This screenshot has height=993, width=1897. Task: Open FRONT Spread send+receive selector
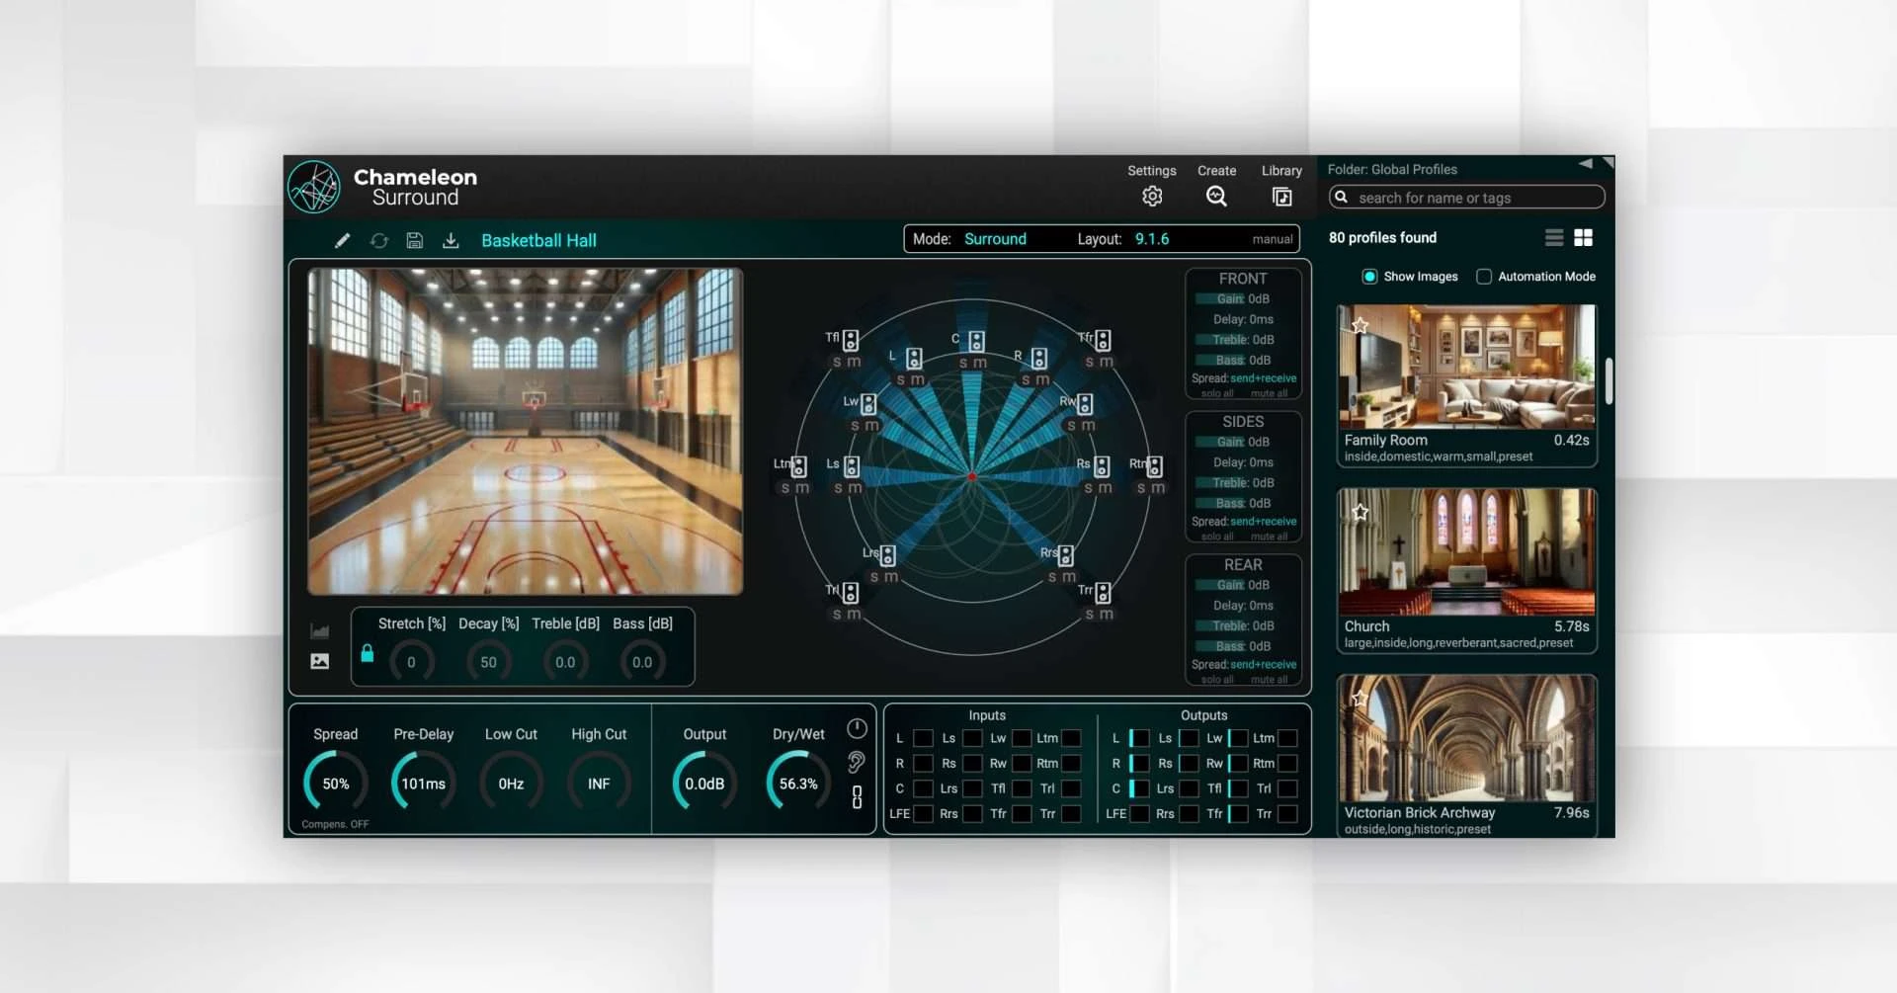[1263, 378]
